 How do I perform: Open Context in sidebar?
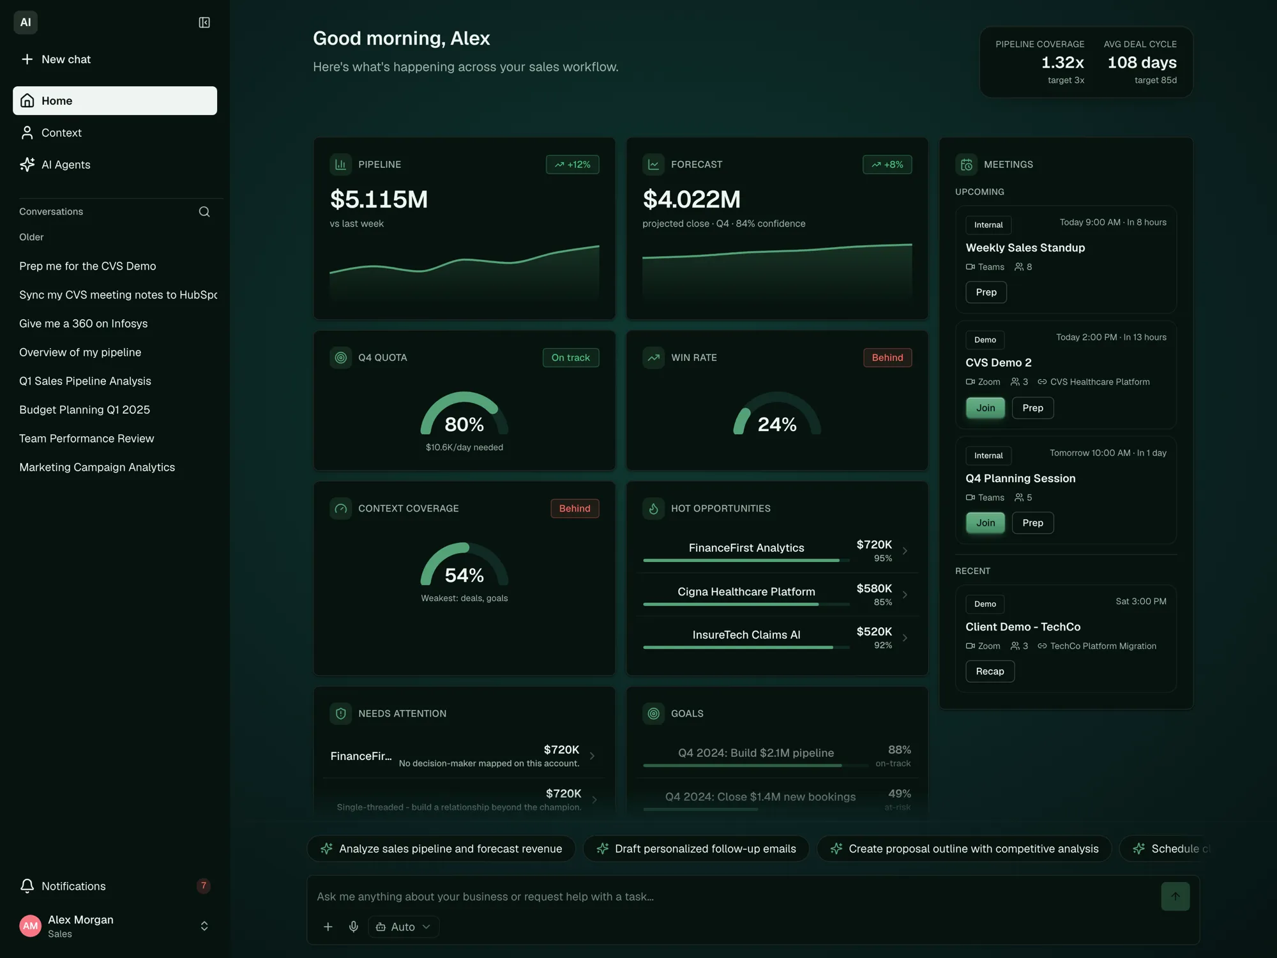(115, 132)
